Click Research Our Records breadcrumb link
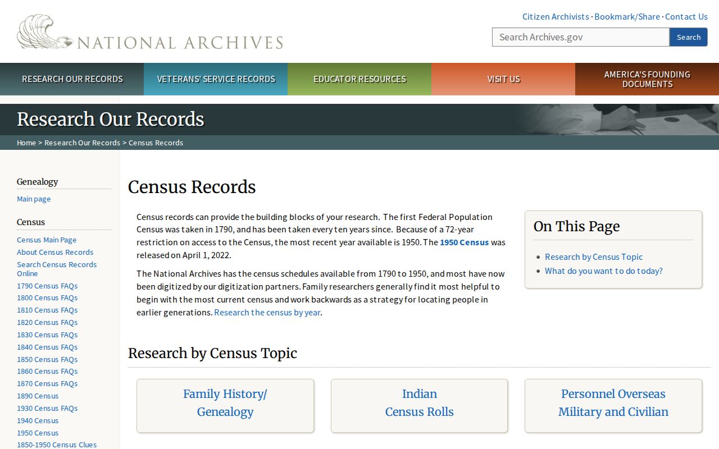Image resolution: width=719 pixels, height=449 pixels. 82,143
